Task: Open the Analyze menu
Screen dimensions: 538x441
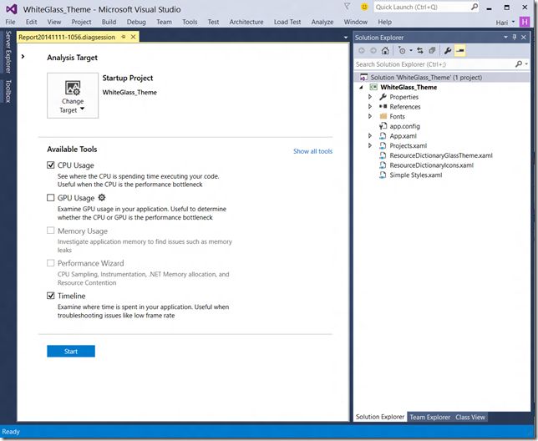Action: point(322,22)
